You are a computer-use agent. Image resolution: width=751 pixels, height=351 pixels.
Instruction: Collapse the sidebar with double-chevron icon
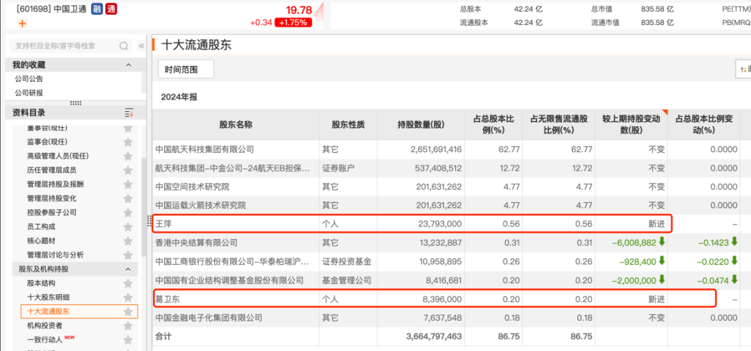[142, 46]
